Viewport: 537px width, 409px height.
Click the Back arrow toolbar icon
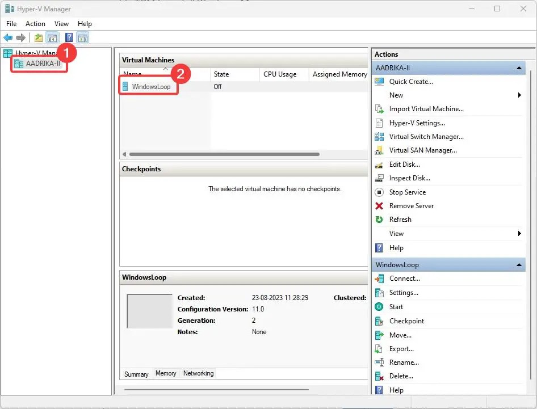point(8,37)
